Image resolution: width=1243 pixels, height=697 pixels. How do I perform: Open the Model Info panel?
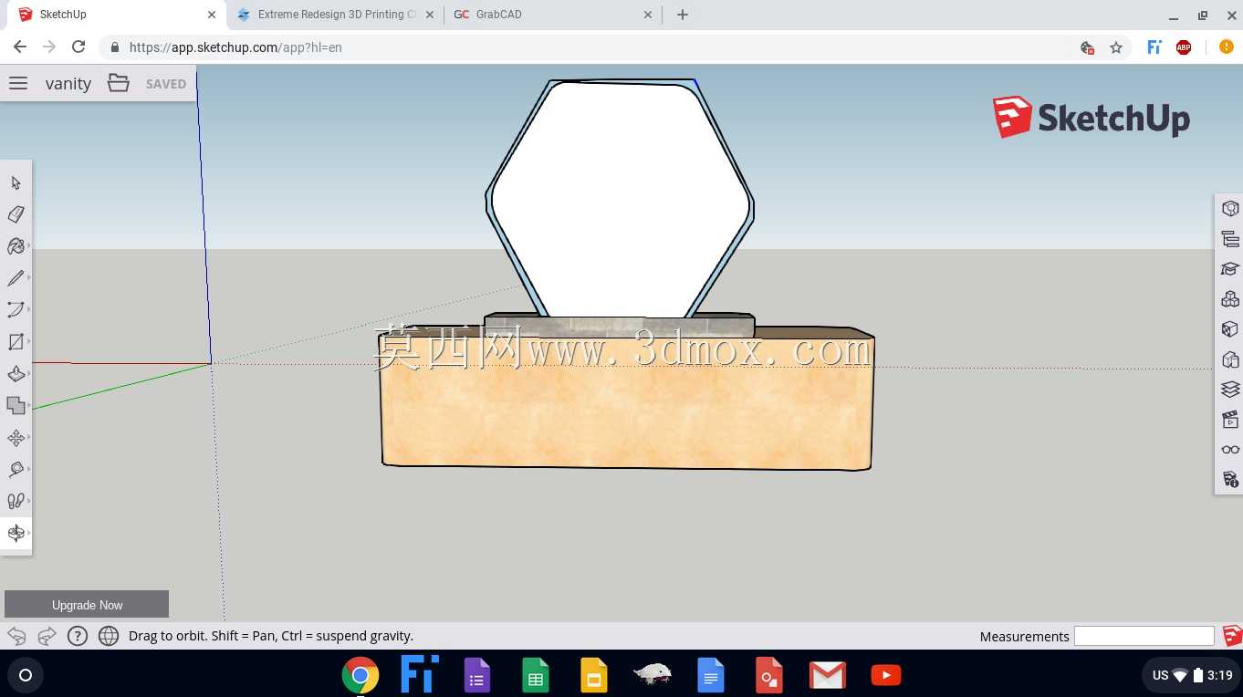[1230, 480]
